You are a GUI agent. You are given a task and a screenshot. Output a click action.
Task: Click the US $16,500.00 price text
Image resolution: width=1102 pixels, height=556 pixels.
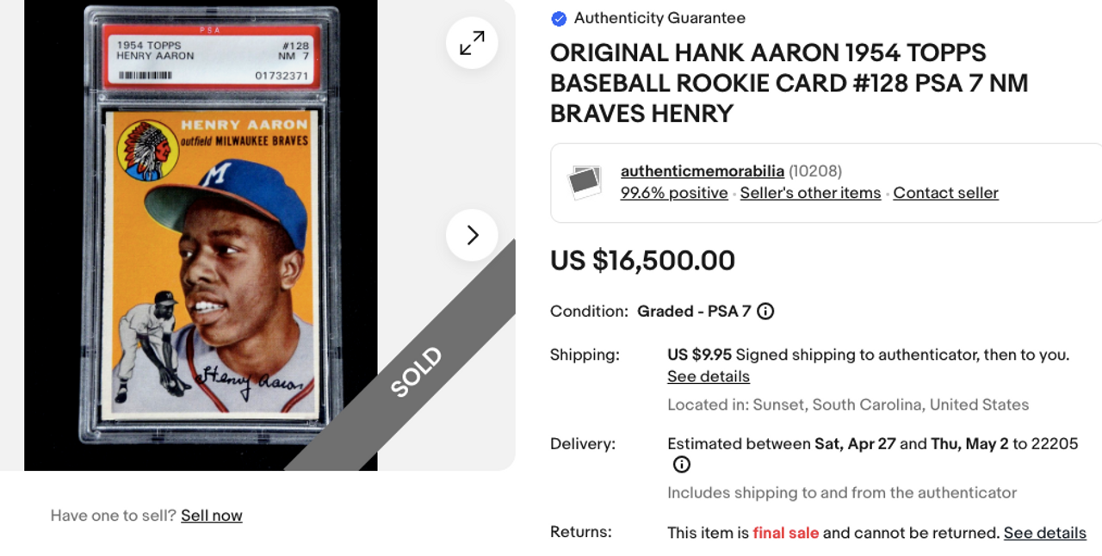pos(643,261)
